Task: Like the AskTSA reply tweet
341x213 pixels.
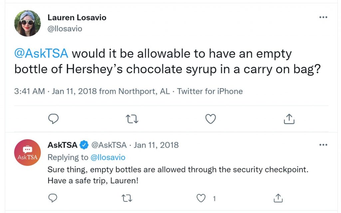Action: (x=201, y=198)
